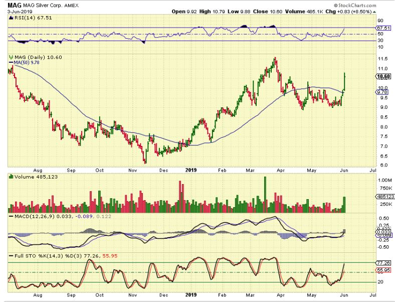The height and width of the screenshot is (302, 395).
Task: Click the 9.78 moving average price tag
Action: point(382,92)
